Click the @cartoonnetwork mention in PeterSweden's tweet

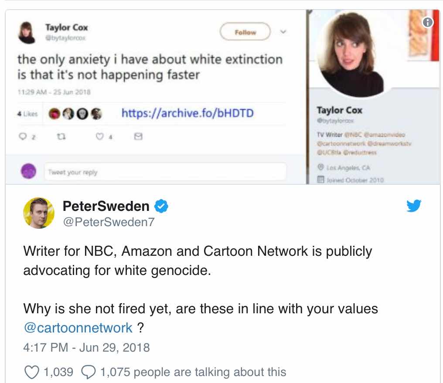[x=78, y=328]
